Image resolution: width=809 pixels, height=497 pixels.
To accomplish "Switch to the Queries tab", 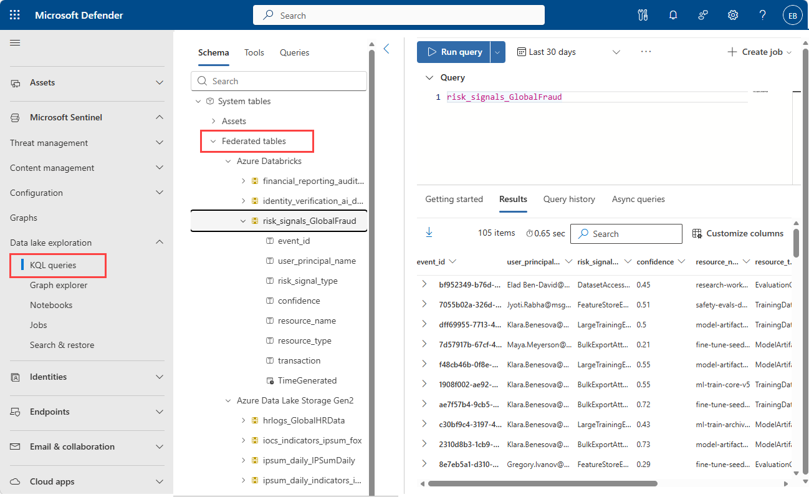I will click(295, 52).
